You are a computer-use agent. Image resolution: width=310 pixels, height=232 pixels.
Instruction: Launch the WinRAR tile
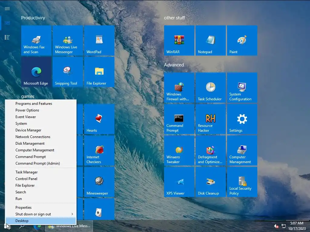click(179, 40)
